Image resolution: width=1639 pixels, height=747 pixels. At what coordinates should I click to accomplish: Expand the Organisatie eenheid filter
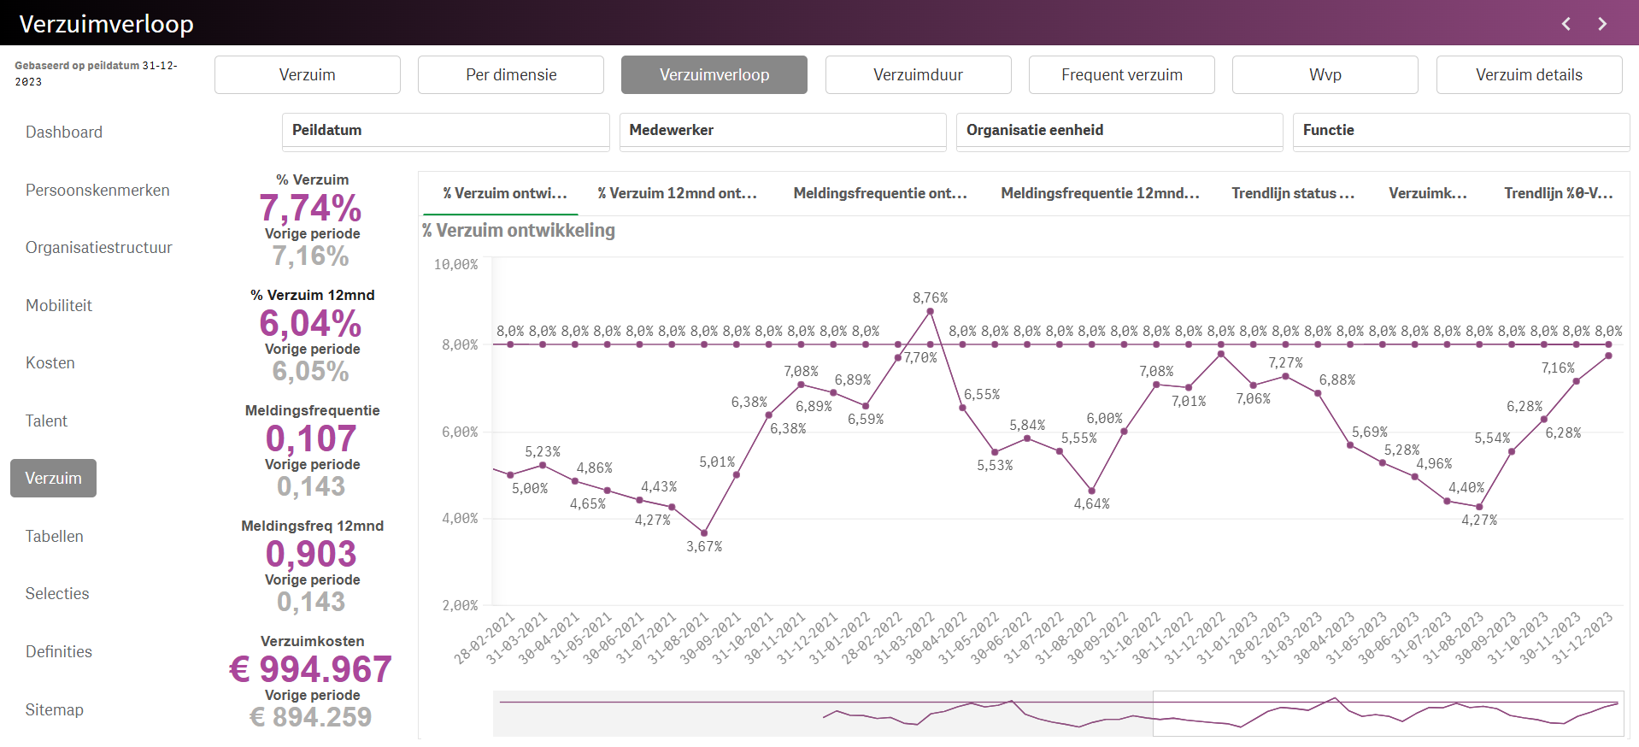1119,131
